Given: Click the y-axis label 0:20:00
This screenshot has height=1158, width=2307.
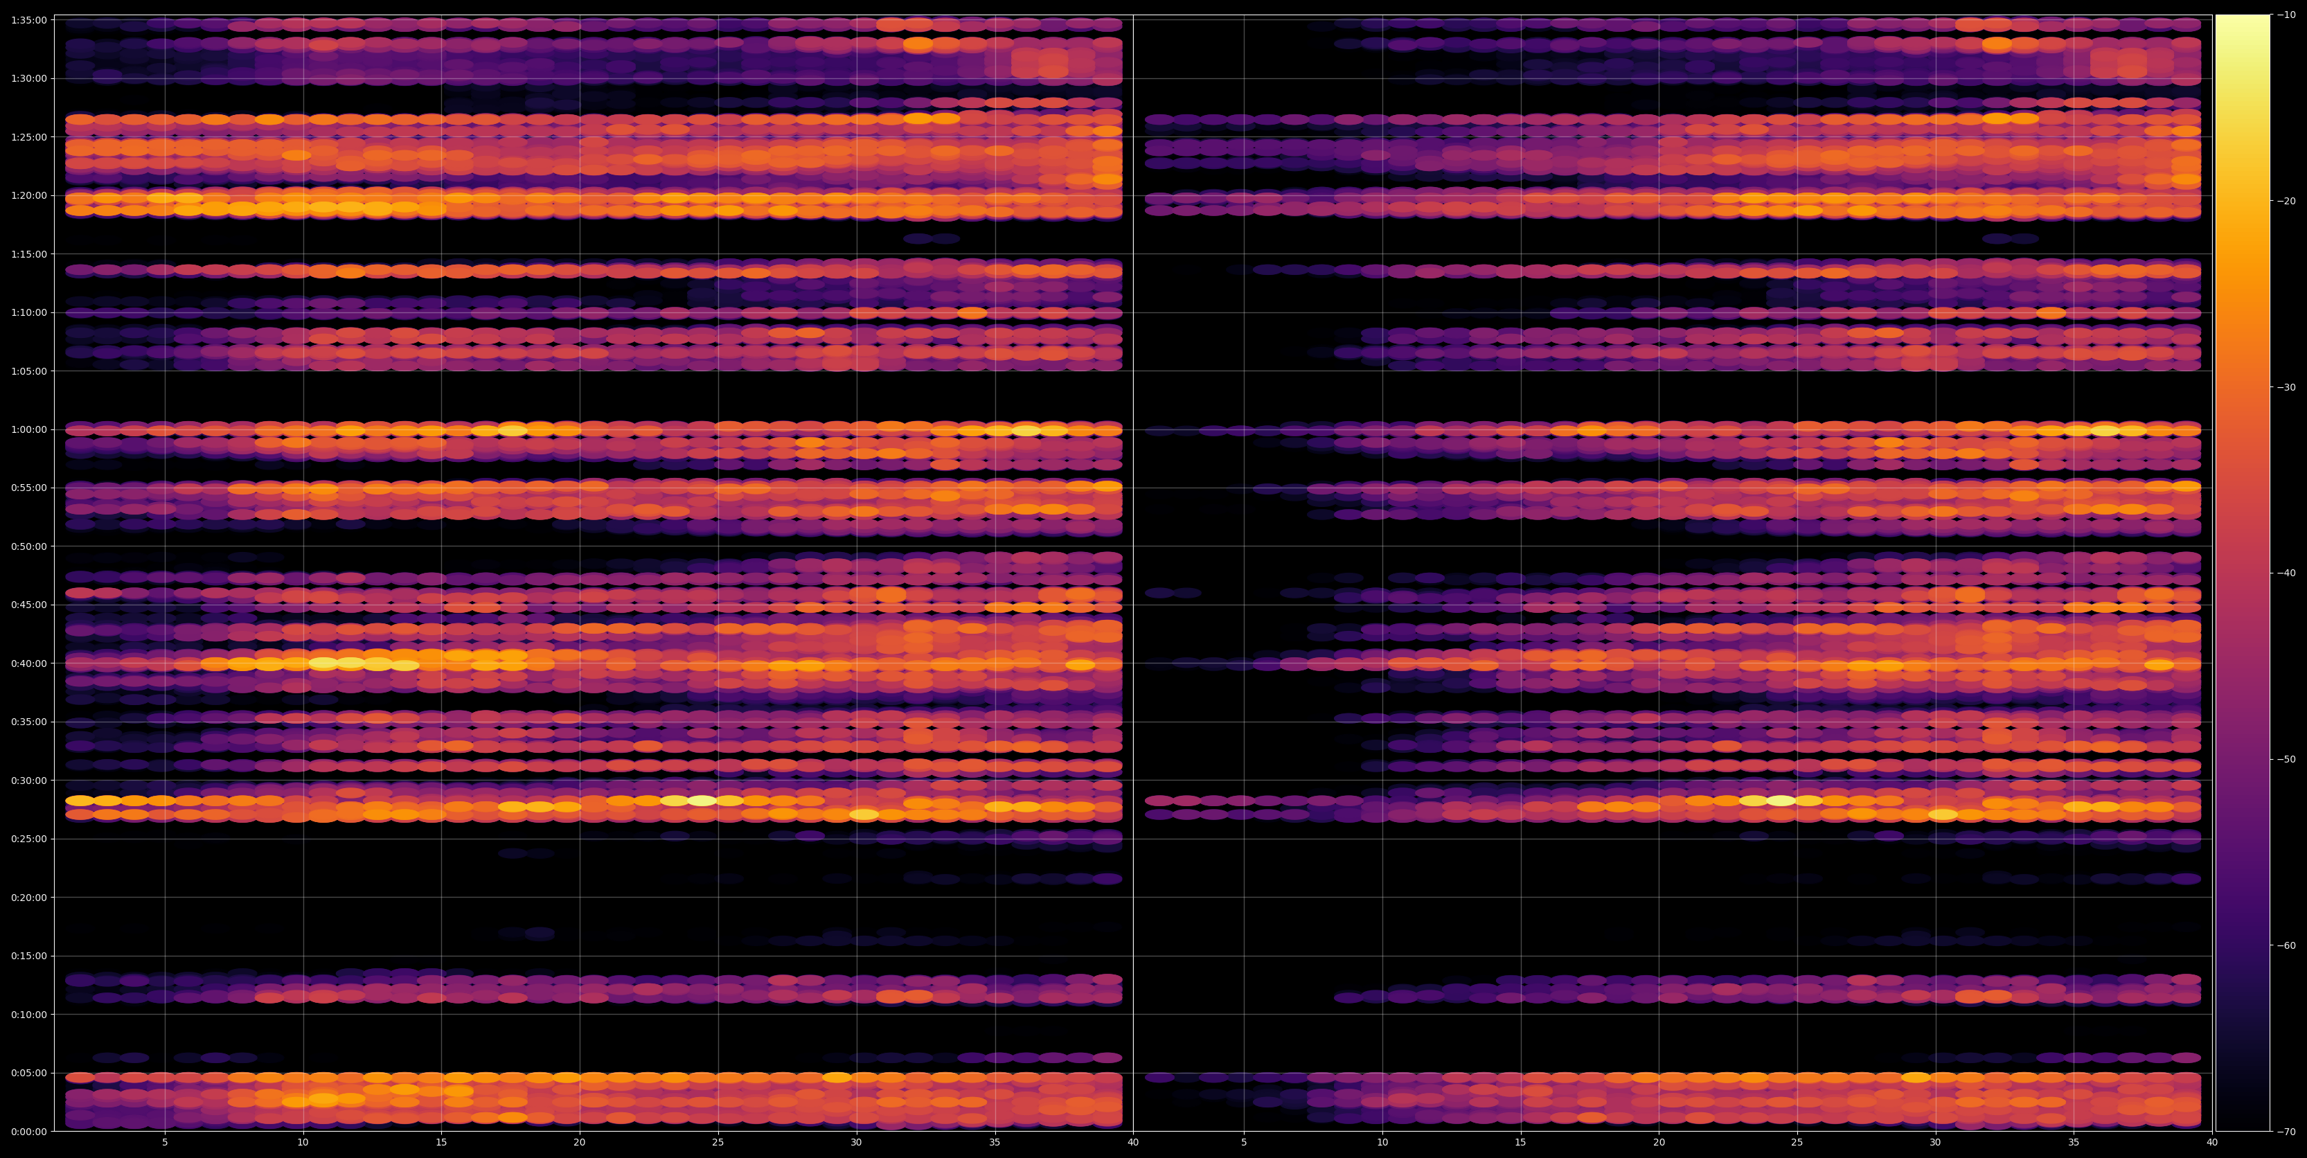Looking at the screenshot, I should (28, 898).
